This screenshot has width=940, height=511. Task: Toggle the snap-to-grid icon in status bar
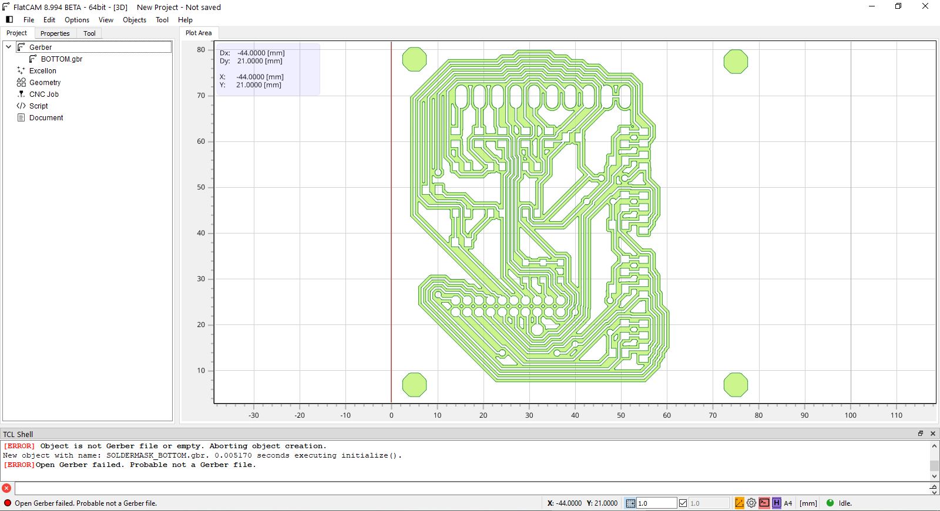(x=630, y=503)
